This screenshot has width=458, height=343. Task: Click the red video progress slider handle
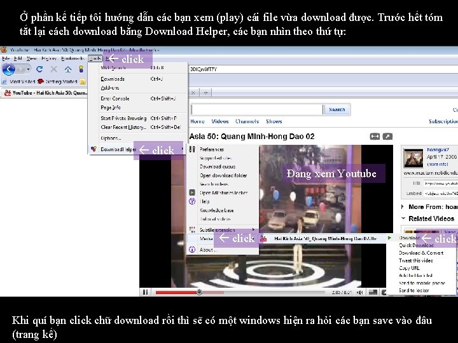tap(199, 292)
